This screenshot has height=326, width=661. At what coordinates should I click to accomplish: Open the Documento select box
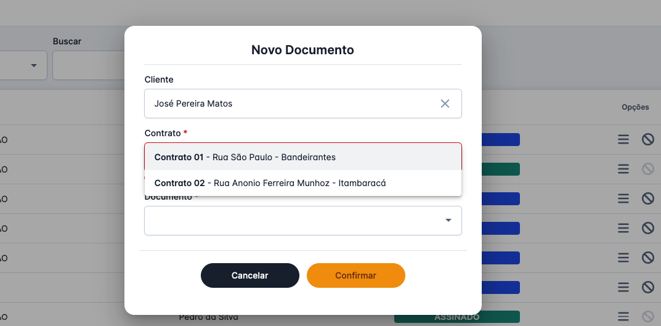click(x=296, y=221)
